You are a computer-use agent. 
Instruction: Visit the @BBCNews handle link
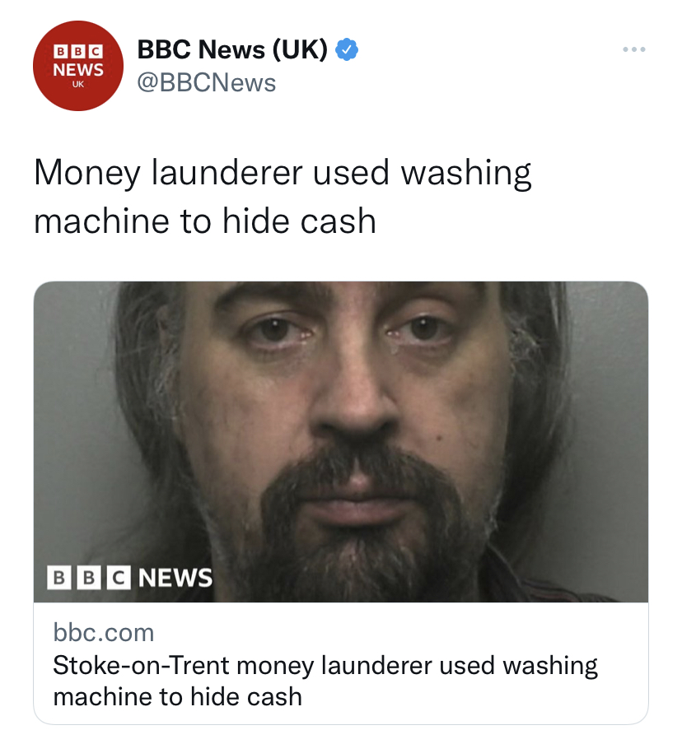pyautogui.click(x=206, y=82)
